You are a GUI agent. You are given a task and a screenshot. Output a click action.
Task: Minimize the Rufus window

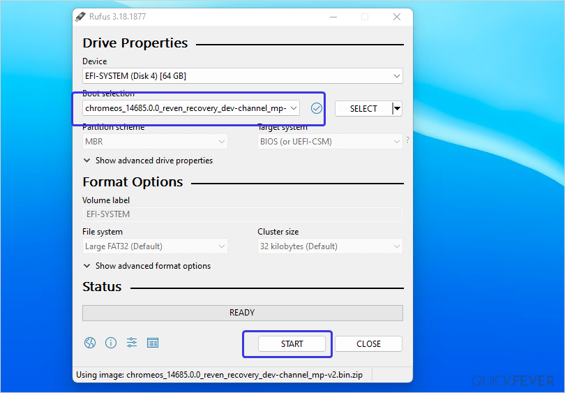333,17
